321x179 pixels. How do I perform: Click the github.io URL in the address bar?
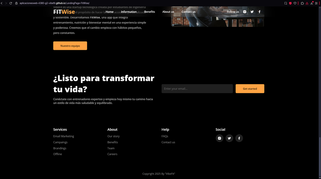coord(54,3)
